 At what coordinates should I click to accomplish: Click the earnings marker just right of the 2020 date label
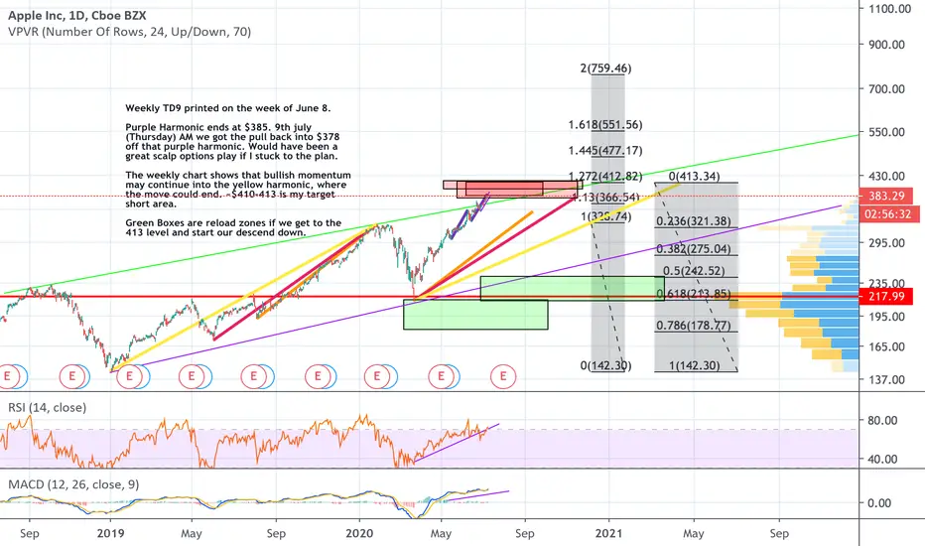[377, 376]
